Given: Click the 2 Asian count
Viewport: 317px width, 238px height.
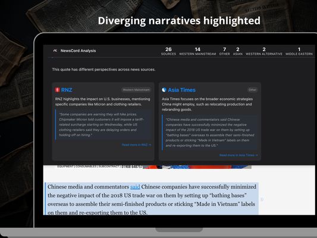Looking at the screenshot, I should pyautogui.click(x=238, y=51).
